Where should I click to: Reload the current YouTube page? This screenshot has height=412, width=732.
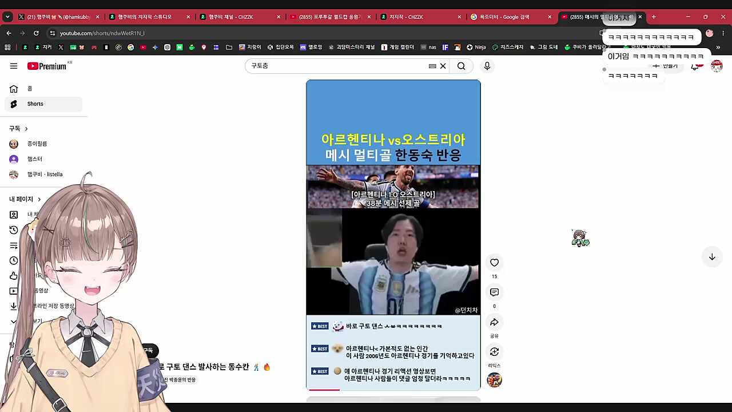point(36,33)
